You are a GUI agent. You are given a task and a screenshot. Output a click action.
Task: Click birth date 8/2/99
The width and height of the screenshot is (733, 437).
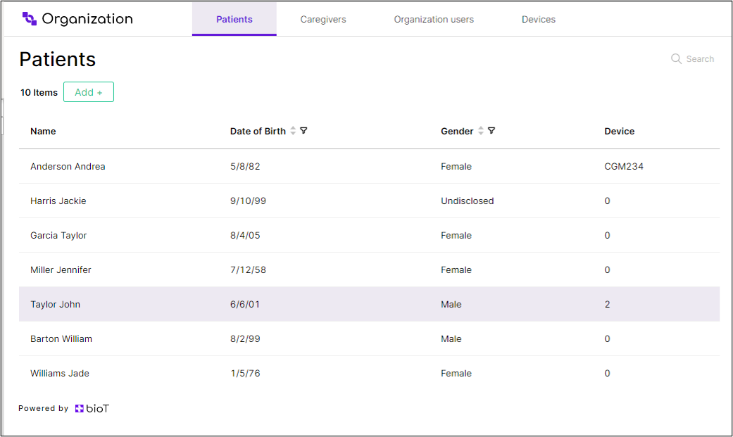[245, 339]
